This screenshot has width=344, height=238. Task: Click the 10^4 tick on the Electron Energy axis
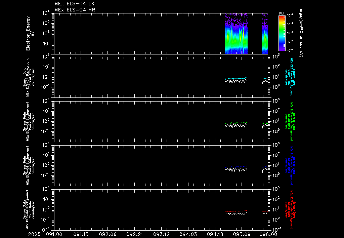(46, 13)
